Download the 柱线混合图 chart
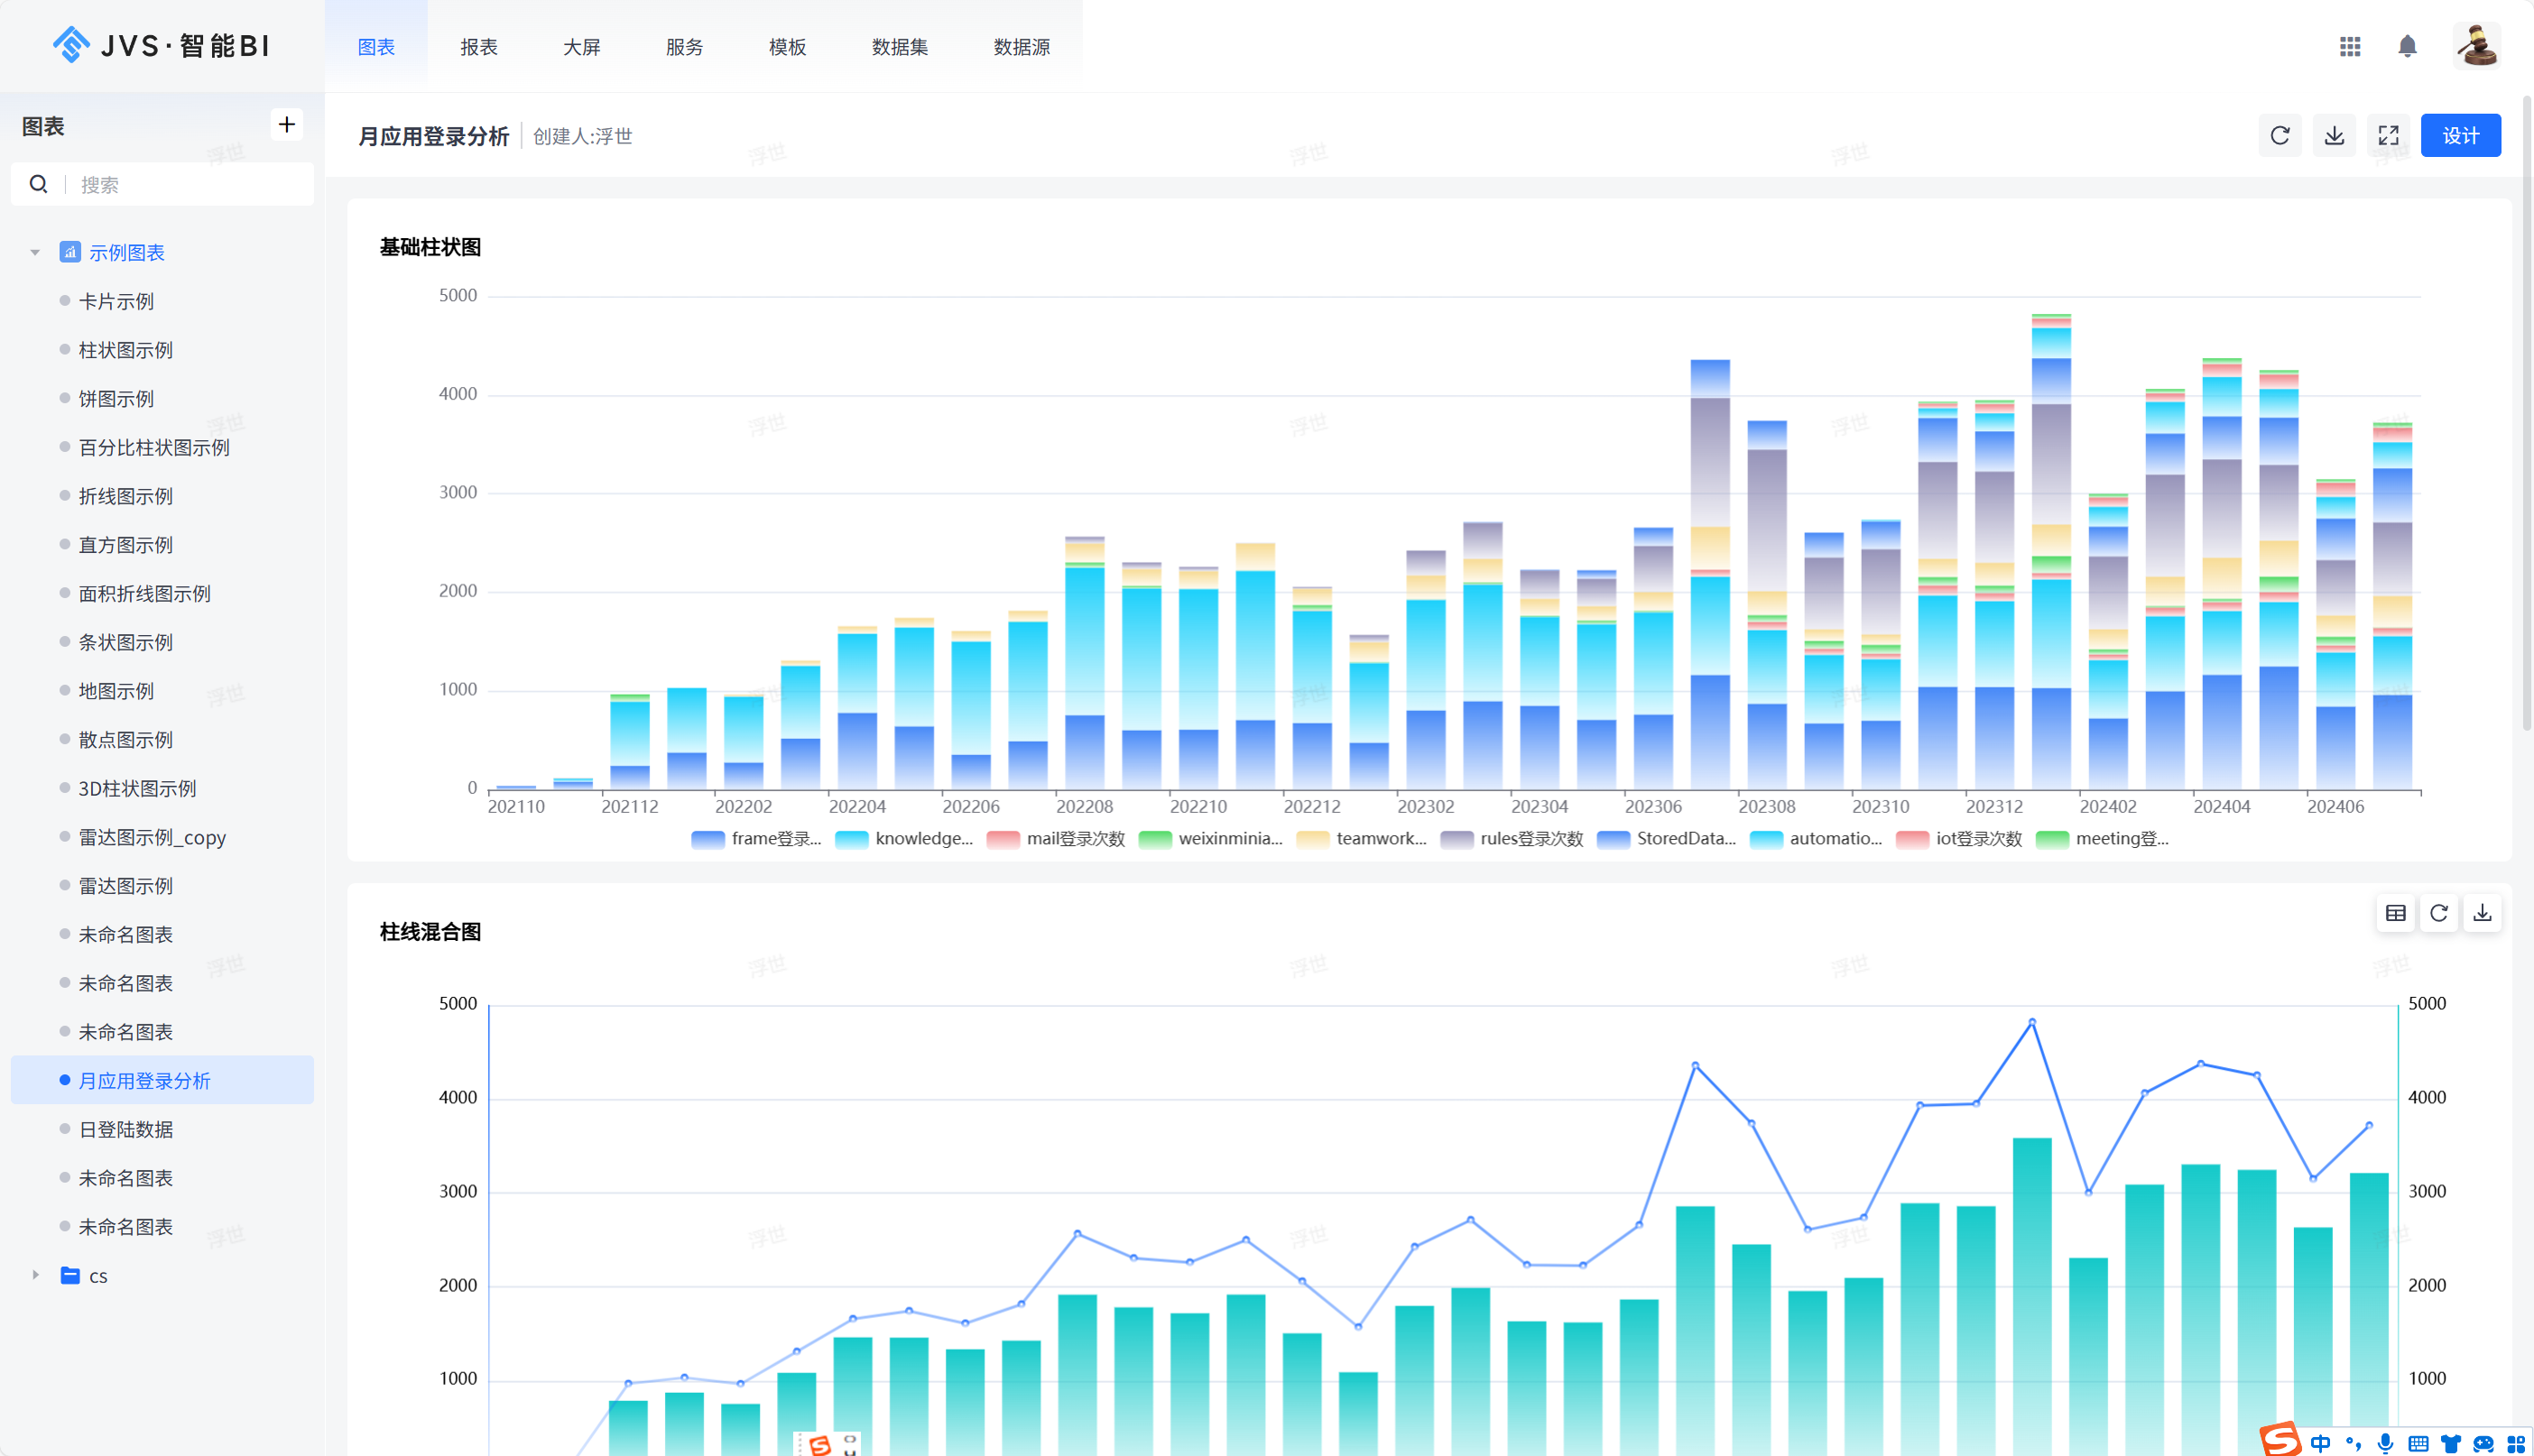The height and width of the screenshot is (1456, 2534). click(2482, 913)
